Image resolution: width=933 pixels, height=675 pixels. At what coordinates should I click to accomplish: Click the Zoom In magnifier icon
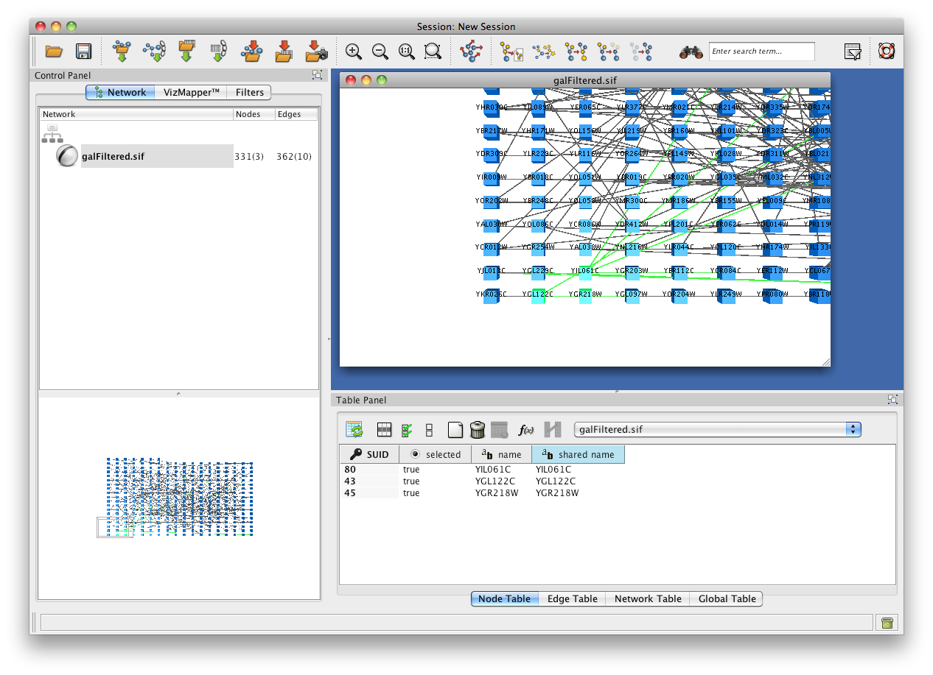pyautogui.click(x=354, y=52)
